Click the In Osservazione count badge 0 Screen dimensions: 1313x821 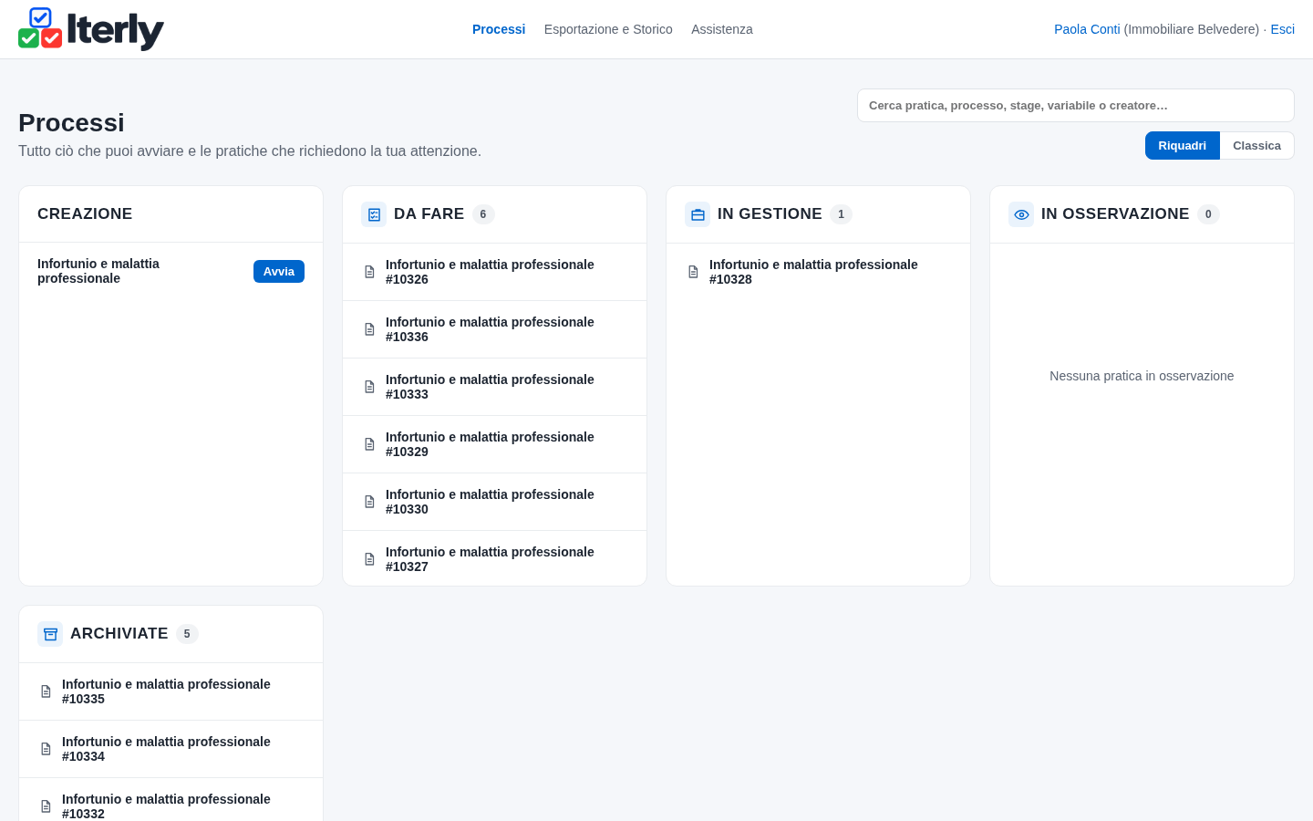1208,214
